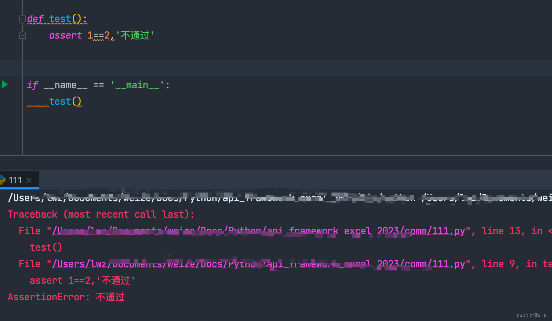This screenshot has width=552, height=321.
Task: Click the 'Traceback (most recent call last):' line
Action: coord(101,214)
